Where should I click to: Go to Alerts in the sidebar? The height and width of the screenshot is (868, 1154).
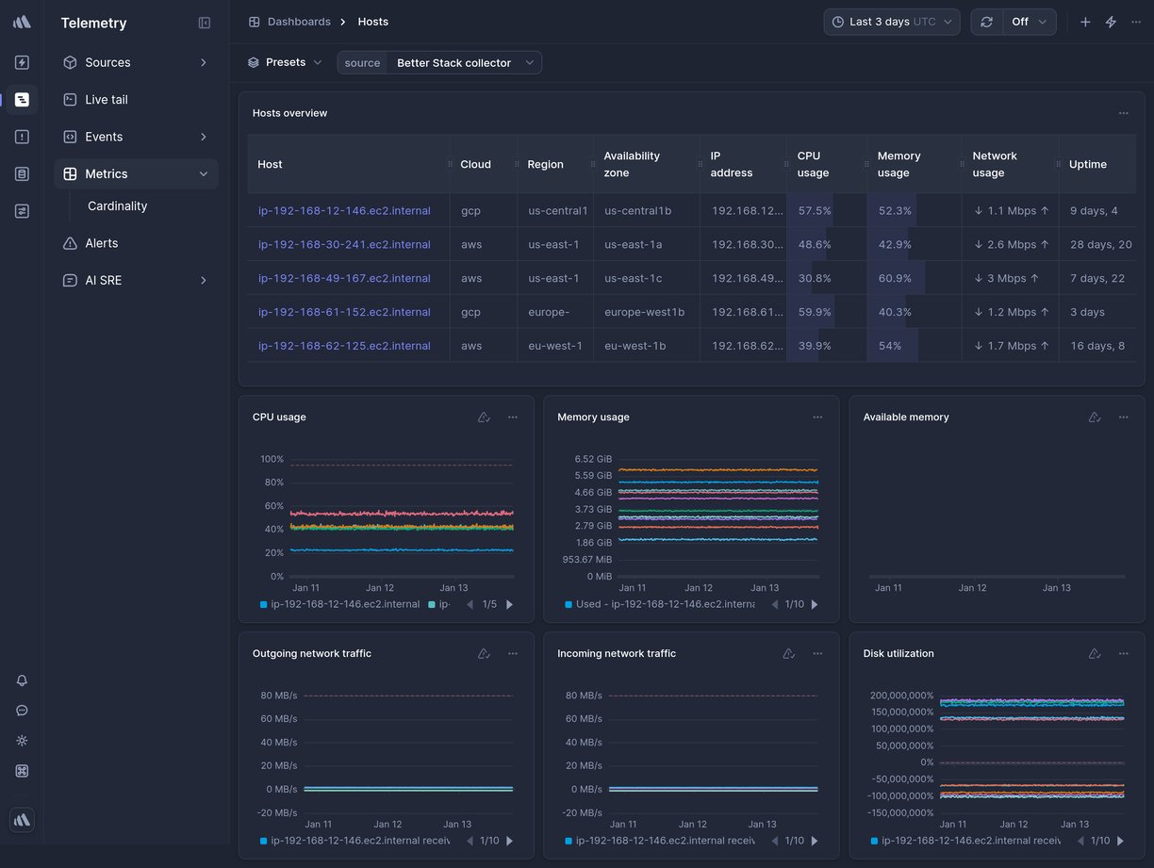[x=99, y=243]
